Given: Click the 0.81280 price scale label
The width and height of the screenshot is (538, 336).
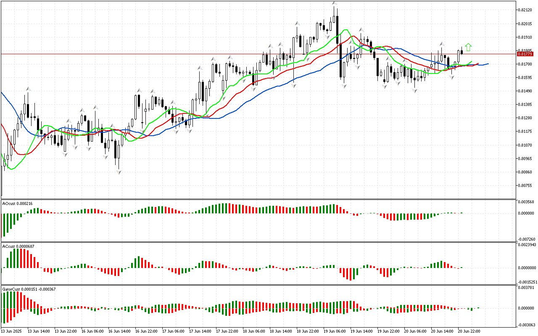Looking at the screenshot, I should 525,118.
